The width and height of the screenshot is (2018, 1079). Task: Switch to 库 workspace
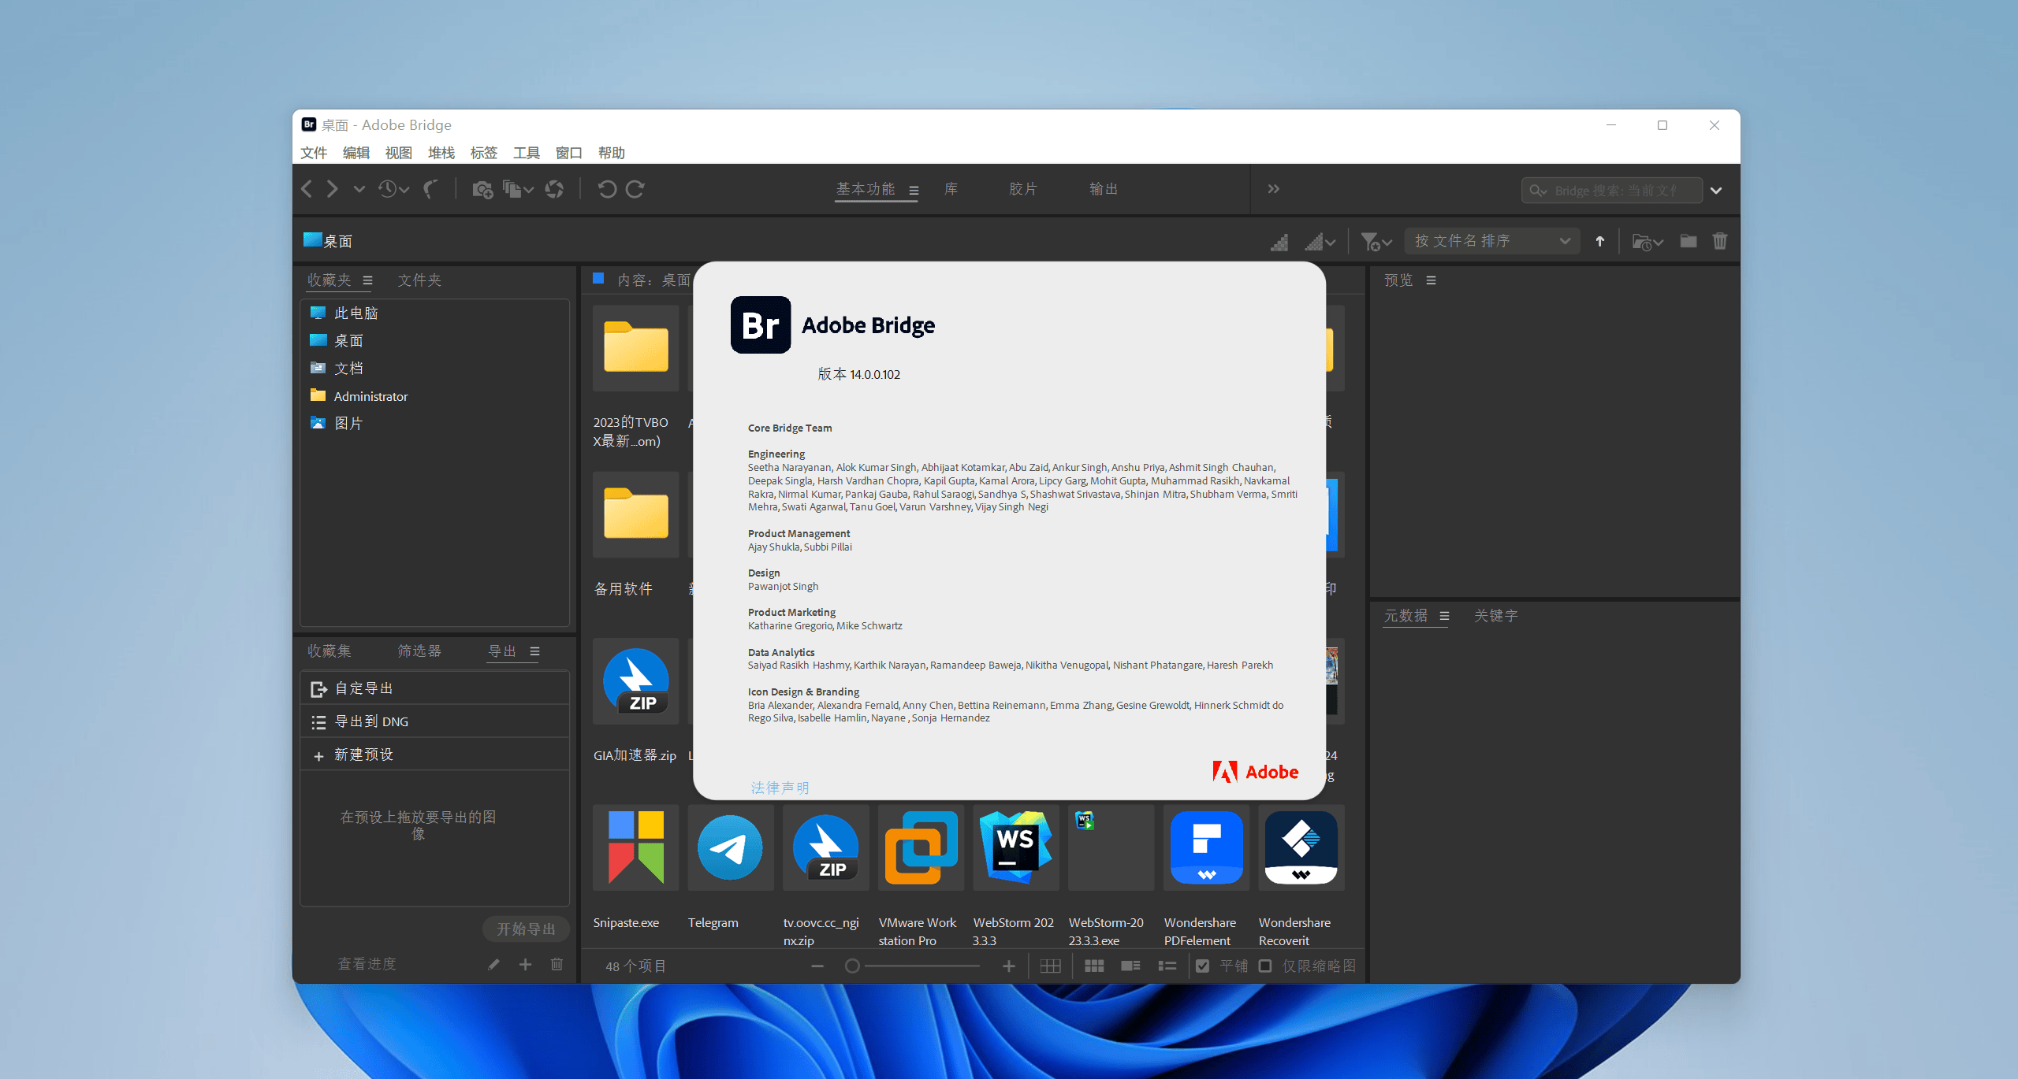(x=951, y=189)
